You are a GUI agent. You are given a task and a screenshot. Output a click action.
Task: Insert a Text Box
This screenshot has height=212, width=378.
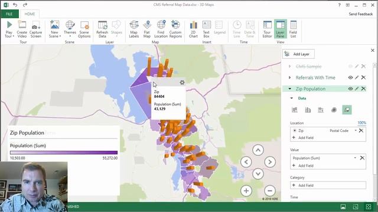point(206,29)
